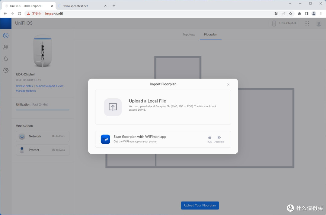Close the Import Floorplan dialog
326x215 pixels.
point(229,84)
